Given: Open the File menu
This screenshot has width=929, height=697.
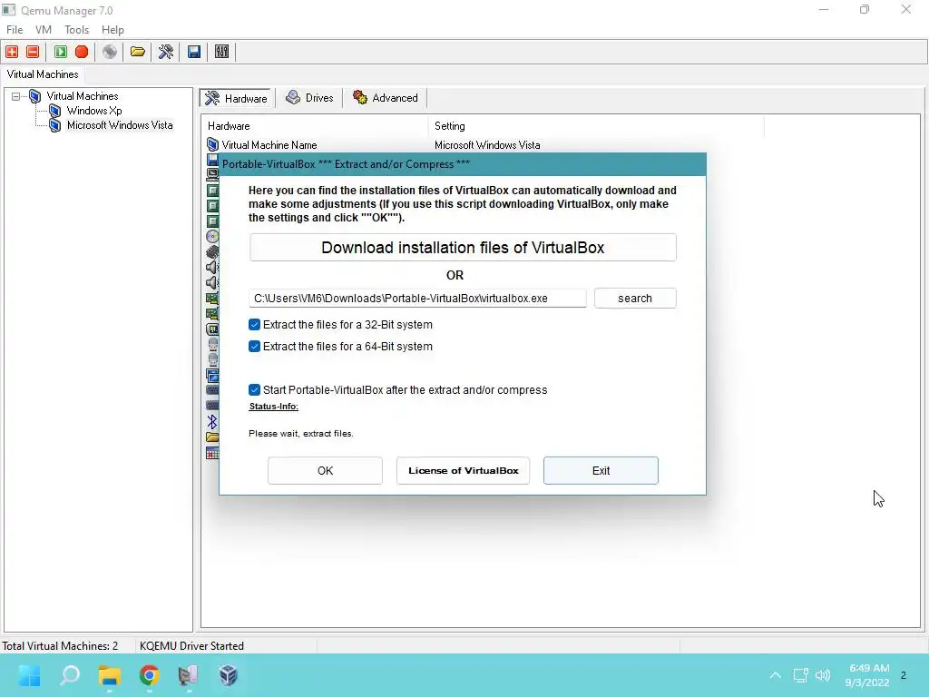Looking at the screenshot, I should [15, 30].
